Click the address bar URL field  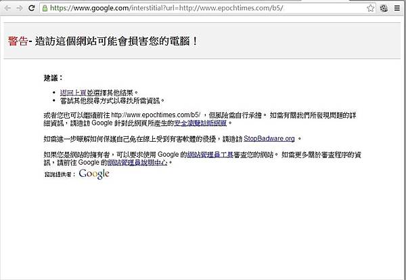[x=208, y=8]
